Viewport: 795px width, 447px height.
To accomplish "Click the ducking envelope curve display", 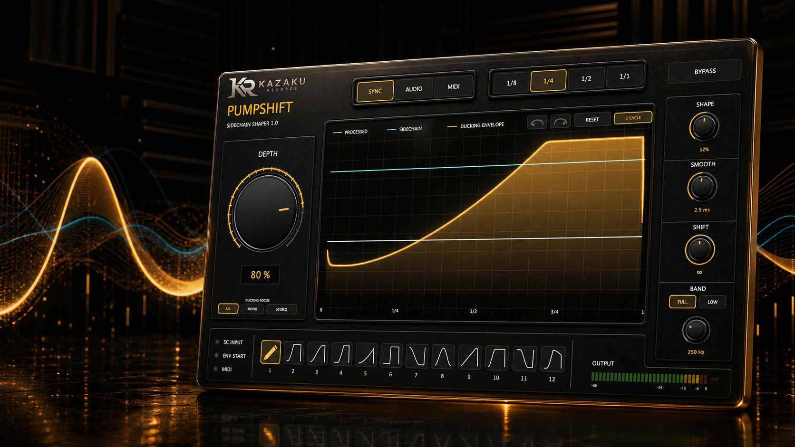I will click(x=484, y=214).
